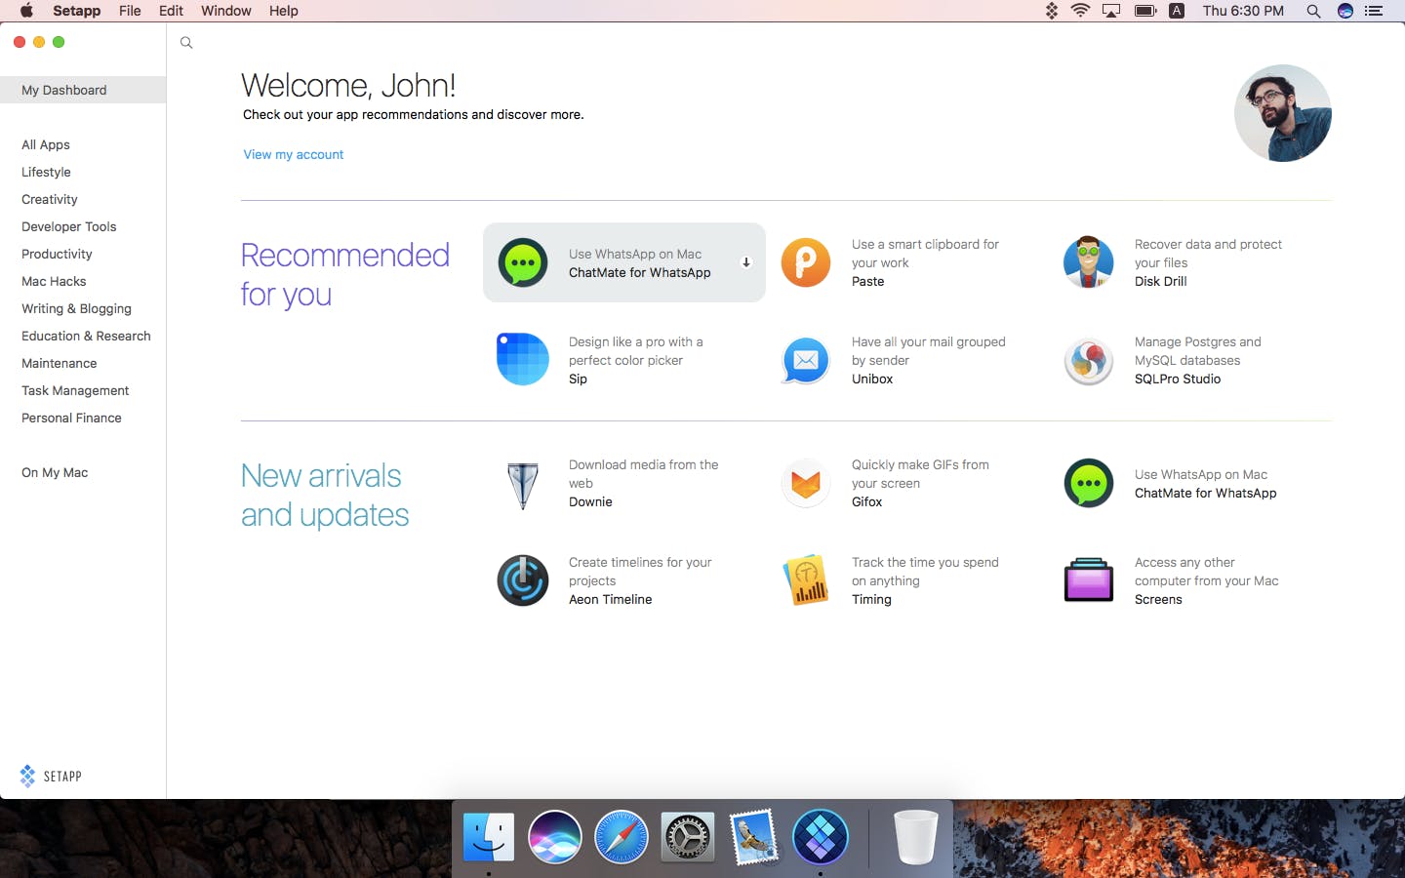The width and height of the screenshot is (1405, 878).
Task: Open the Paste app icon
Action: pyautogui.click(x=806, y=262)
